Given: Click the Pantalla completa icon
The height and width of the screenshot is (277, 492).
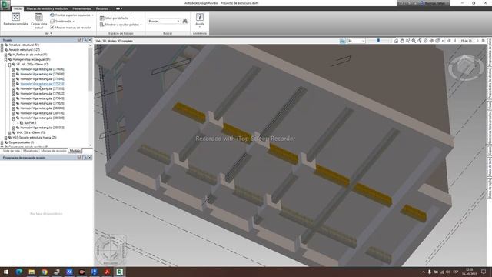Looking at the screenshot, I should point(15,17).
